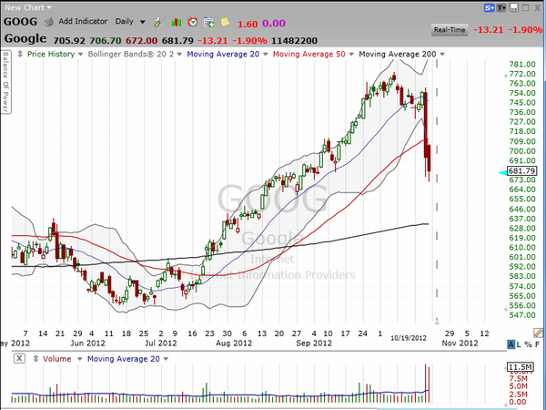Click the Volume label in lower pane
Image resolution: width=546 pixels, height=410 pixels.
click(56, 359)
